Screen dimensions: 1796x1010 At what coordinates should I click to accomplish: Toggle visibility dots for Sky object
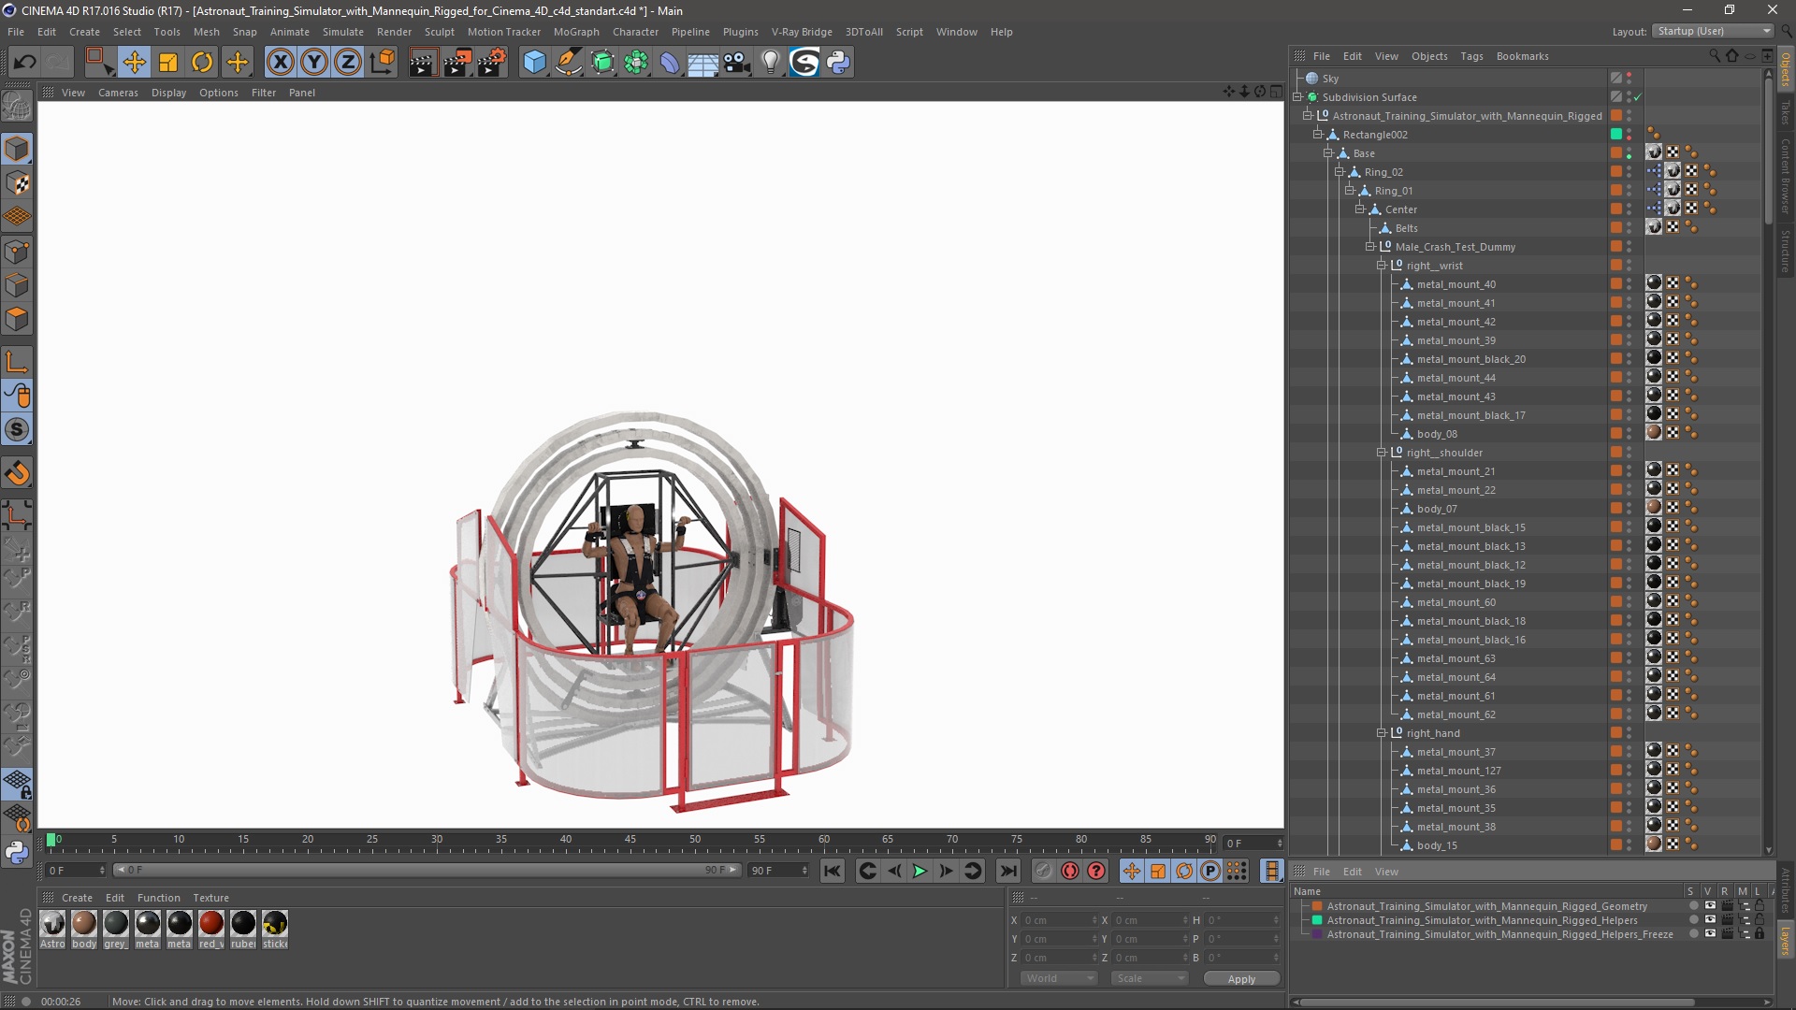(1629, 79)
